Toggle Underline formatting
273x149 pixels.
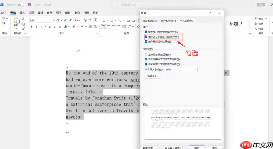point(41,27)
